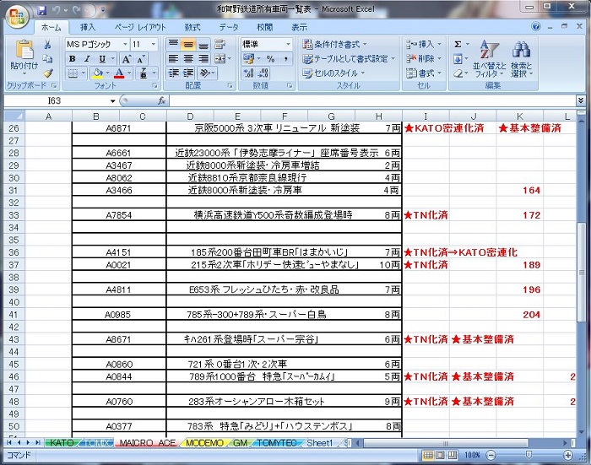
Task: Toggle middle vertical alignment
Action: pos(188,45)
